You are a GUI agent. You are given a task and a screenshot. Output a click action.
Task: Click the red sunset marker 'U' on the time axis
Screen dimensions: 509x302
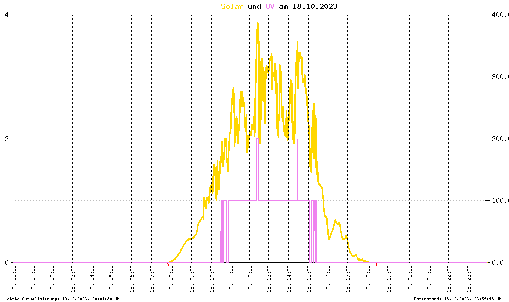(377, 265)
